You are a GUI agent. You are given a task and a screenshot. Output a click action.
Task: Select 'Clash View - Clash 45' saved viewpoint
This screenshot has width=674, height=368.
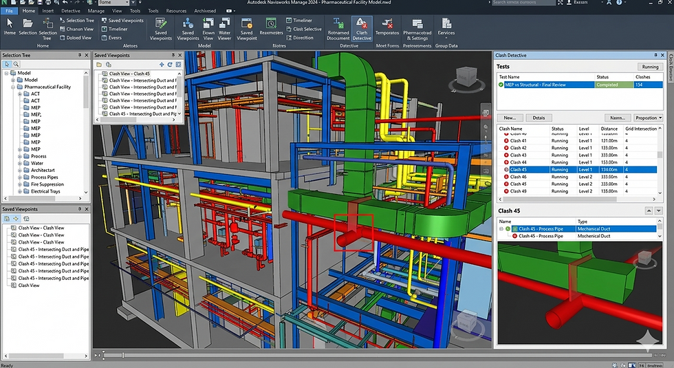[129, 74]
